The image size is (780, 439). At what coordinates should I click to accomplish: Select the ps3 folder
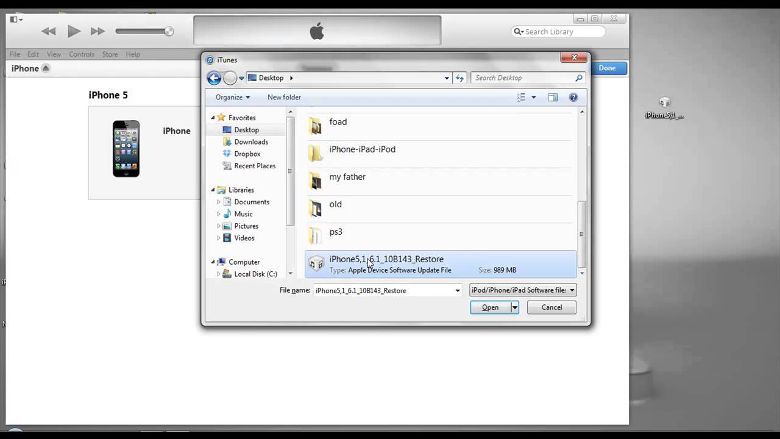441,237
